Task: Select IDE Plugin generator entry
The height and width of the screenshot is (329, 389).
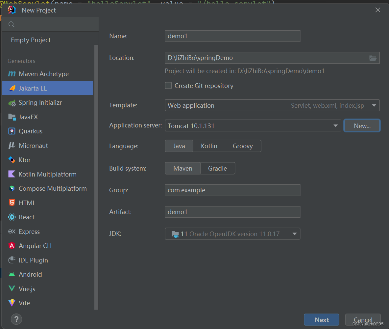Action: [47, 260]
